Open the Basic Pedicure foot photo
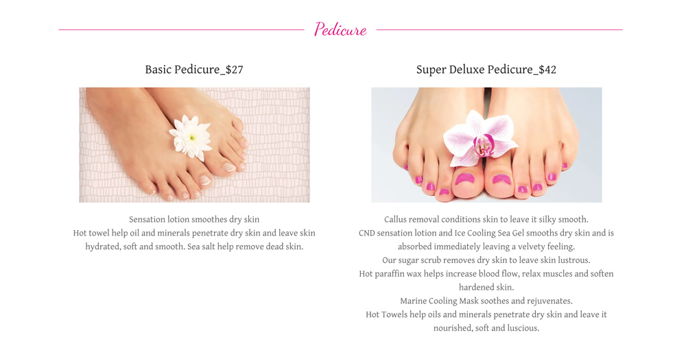 click(x=194, y=145)
